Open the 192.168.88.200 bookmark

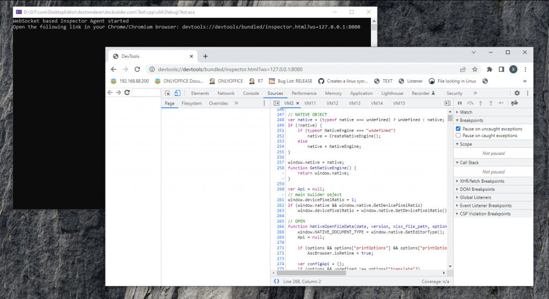(x=130, y=81)
